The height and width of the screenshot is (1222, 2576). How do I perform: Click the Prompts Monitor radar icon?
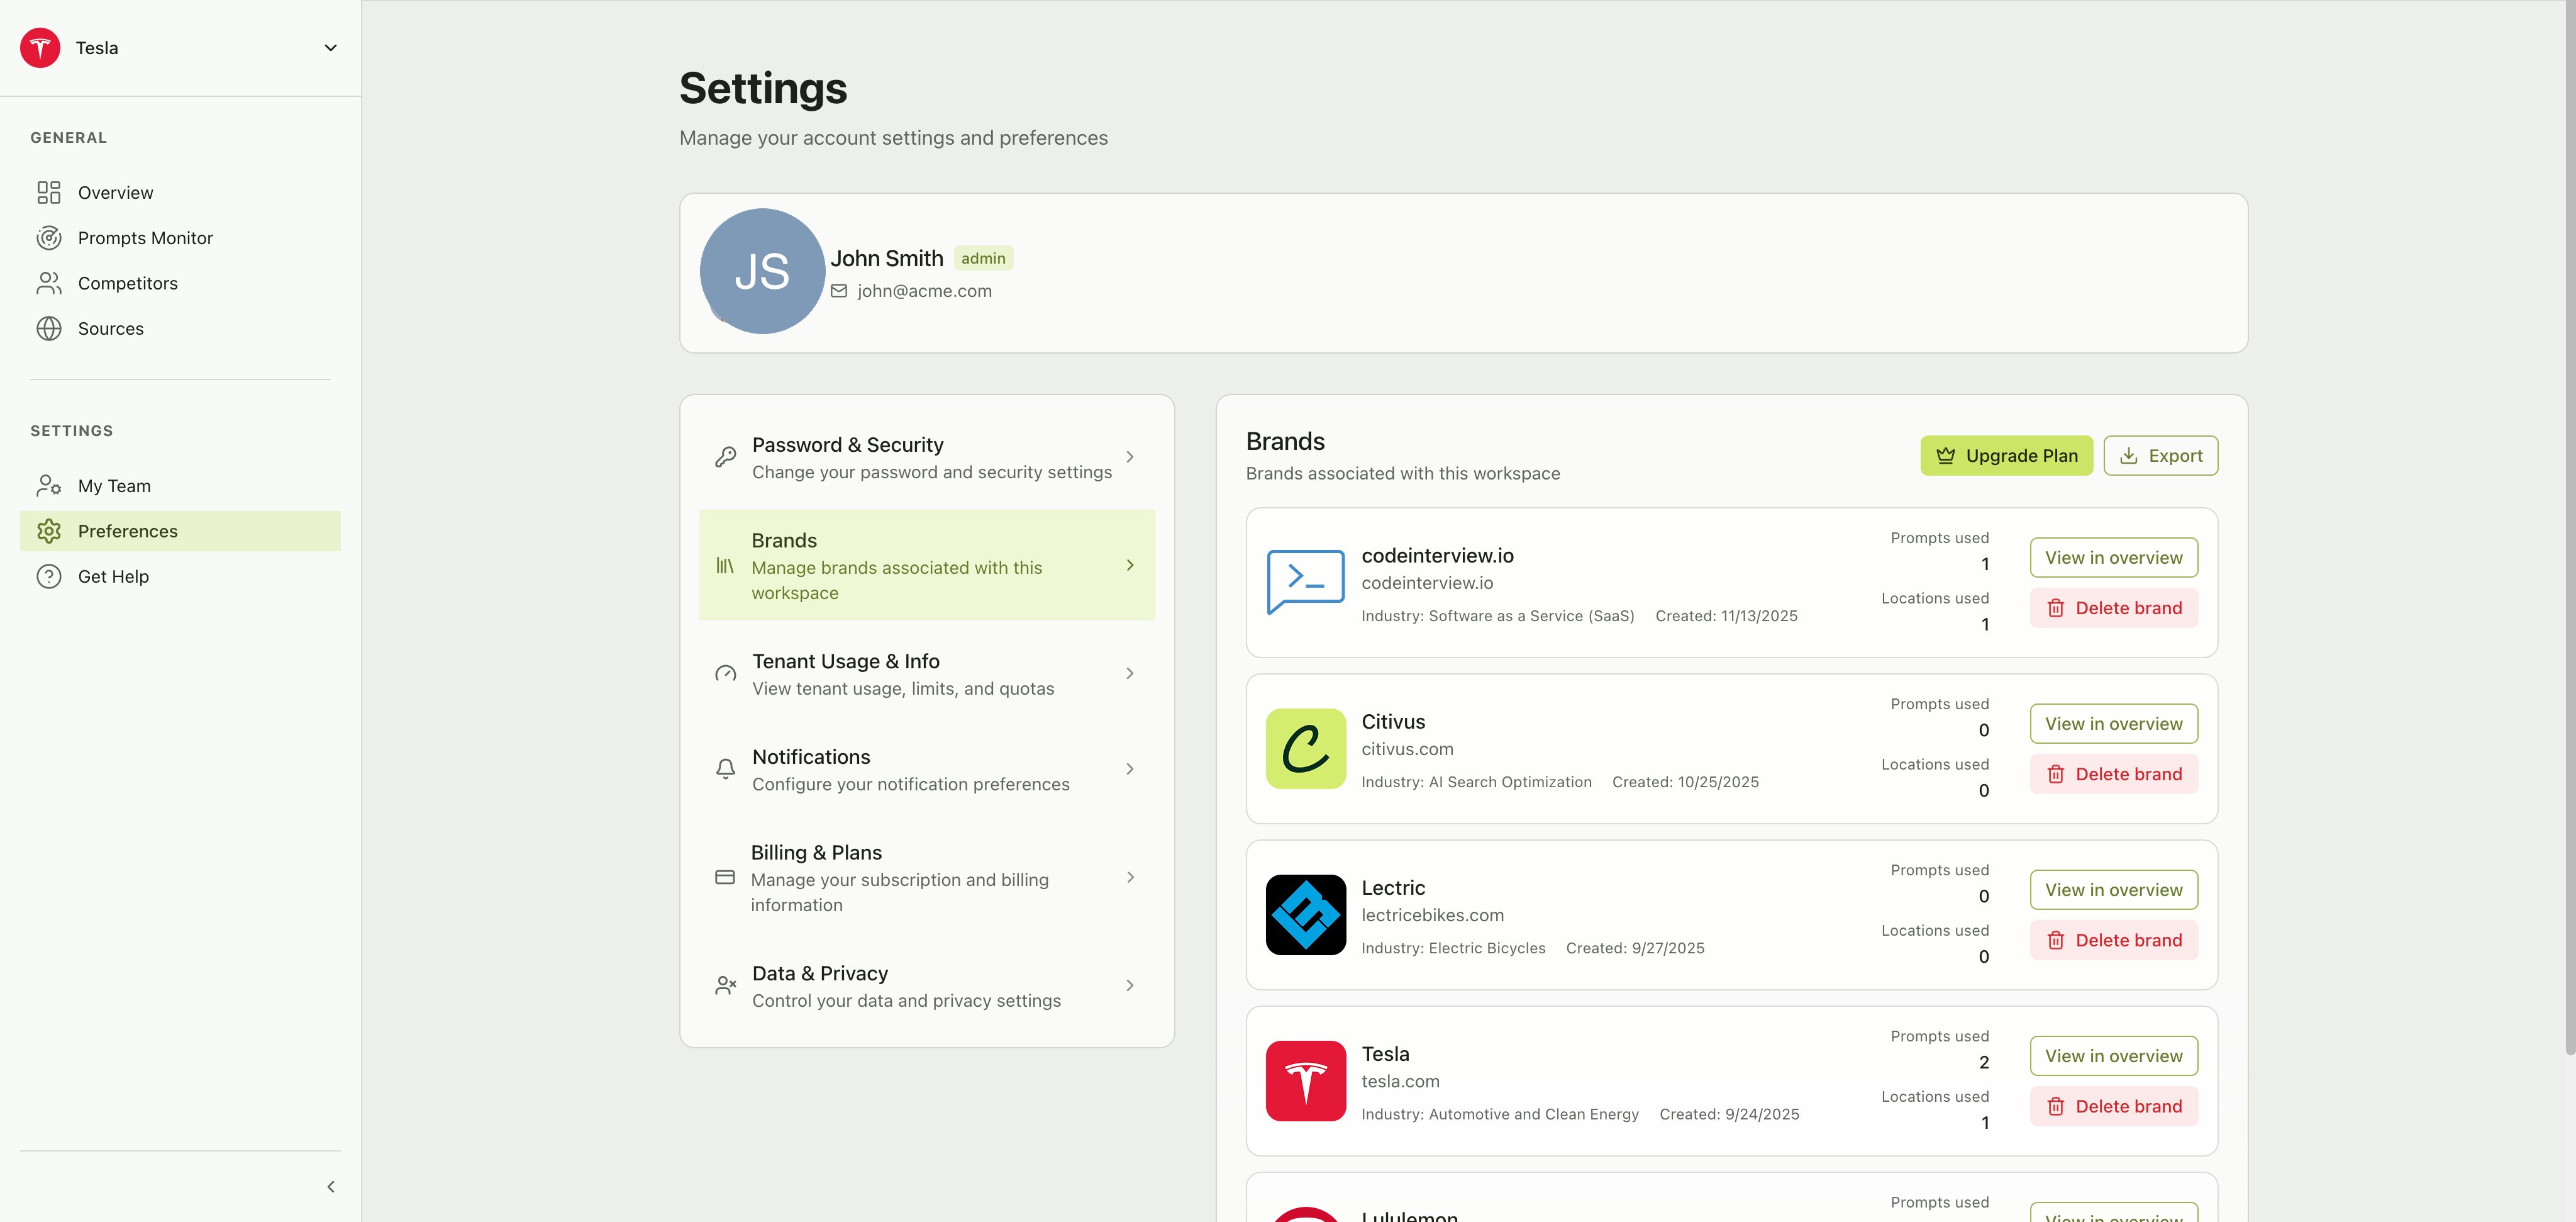49,238
